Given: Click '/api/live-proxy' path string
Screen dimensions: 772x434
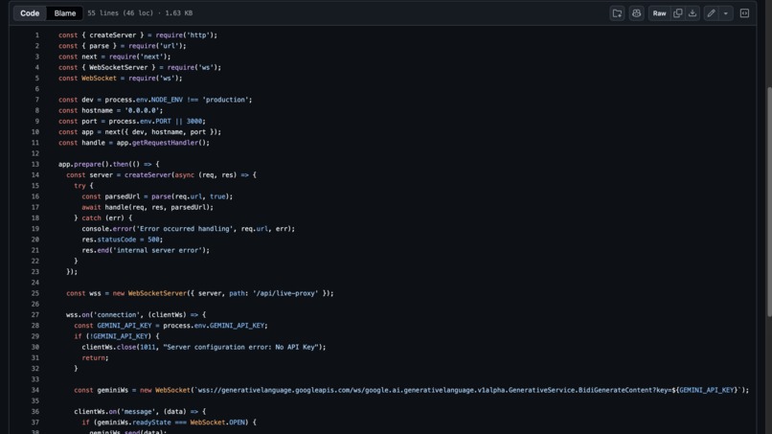Looking at the screenshot, I should point(285,293).
